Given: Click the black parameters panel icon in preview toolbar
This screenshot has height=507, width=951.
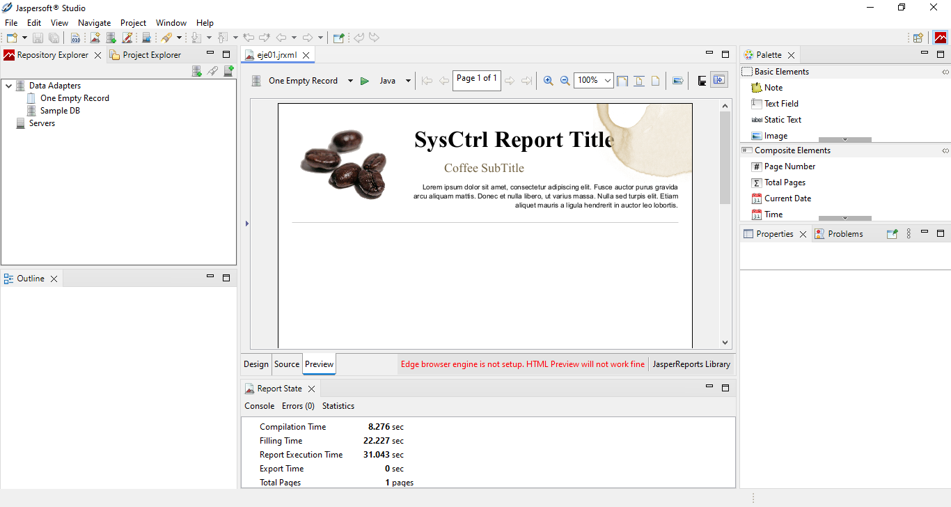Looking at the screenshot, I should 702,81.
